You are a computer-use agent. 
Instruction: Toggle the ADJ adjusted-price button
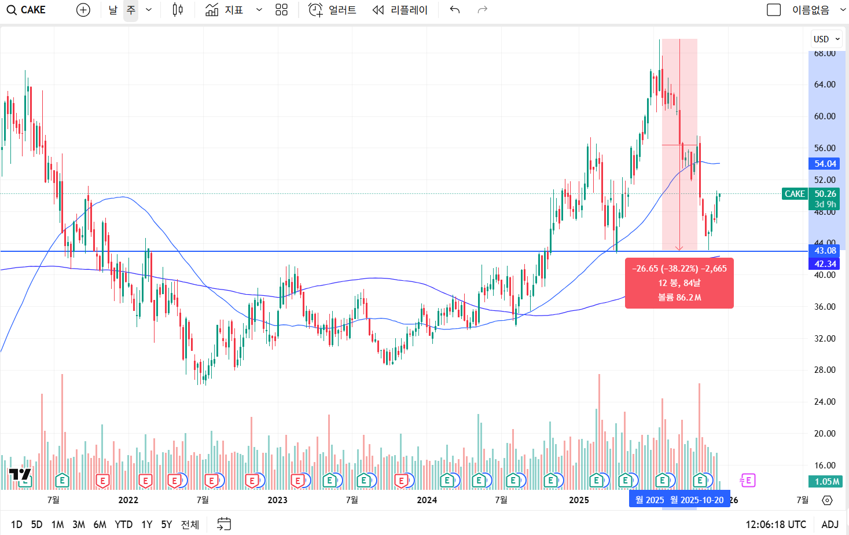coord(830,524)
